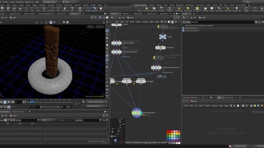Select the Metaball shelf tool
This screenshot has height=148, width=264.
95,9
